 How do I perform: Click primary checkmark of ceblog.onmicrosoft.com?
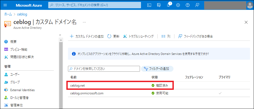220,93
